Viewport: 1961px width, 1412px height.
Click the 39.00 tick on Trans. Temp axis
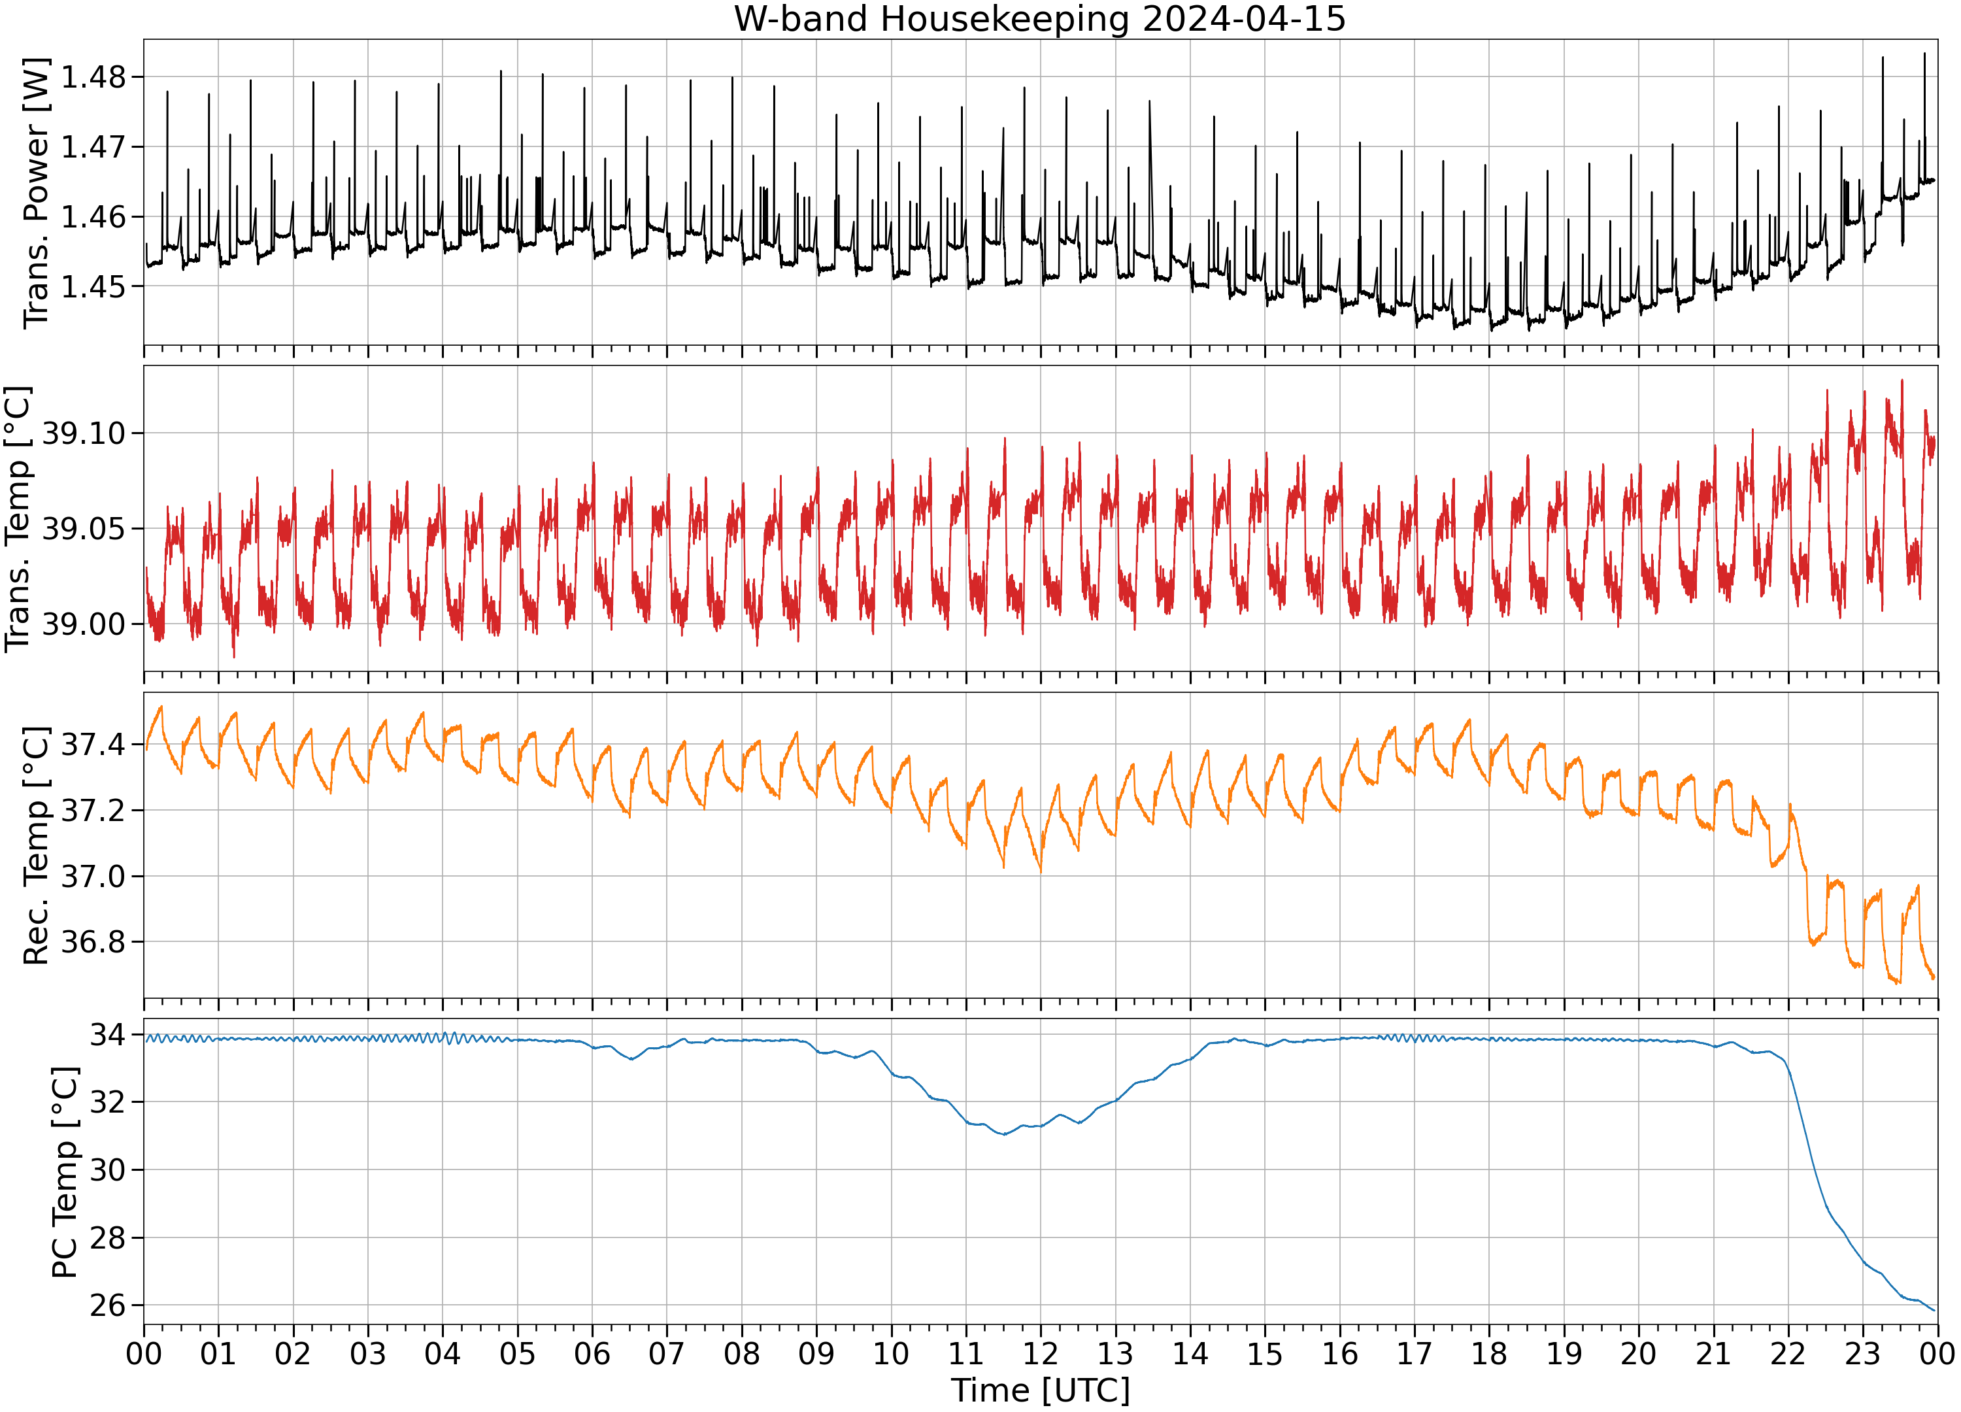coord(84,624)
